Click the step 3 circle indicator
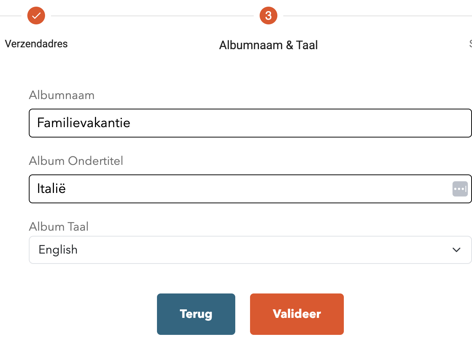This screenshot has width=472, height=343. tap(269, 16)
